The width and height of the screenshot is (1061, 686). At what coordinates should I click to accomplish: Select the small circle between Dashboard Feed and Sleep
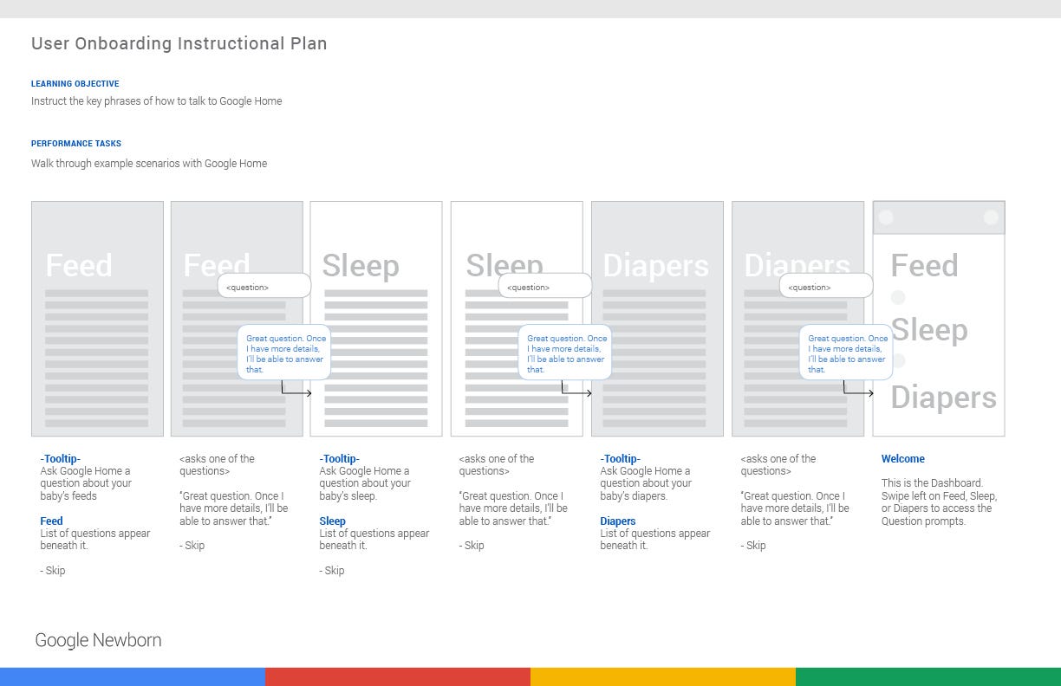pos(898,297)
